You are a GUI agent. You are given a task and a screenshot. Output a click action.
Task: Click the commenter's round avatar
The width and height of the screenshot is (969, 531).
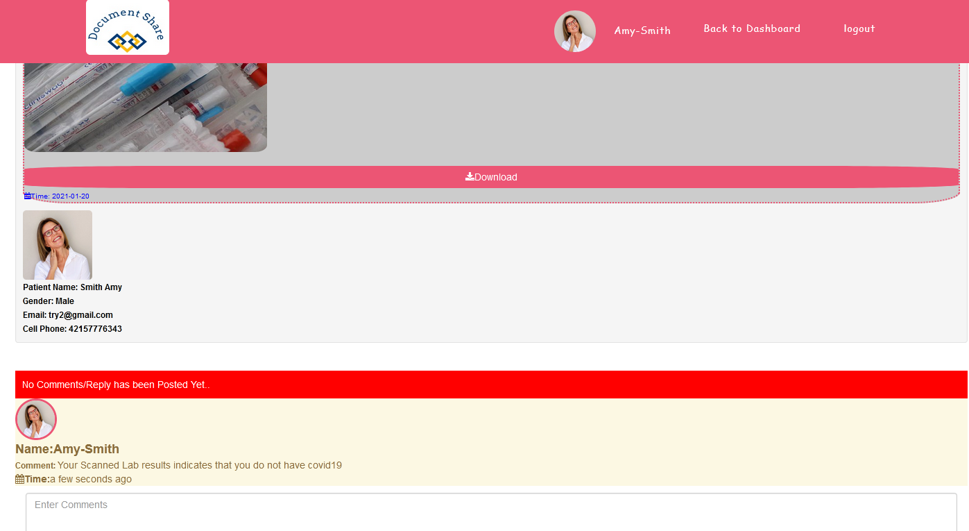[x=36, y=419]
